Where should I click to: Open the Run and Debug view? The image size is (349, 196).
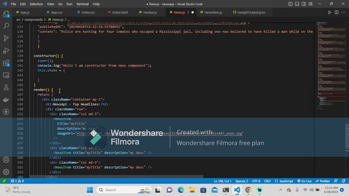pyautogui.click(x=6, y=51)
